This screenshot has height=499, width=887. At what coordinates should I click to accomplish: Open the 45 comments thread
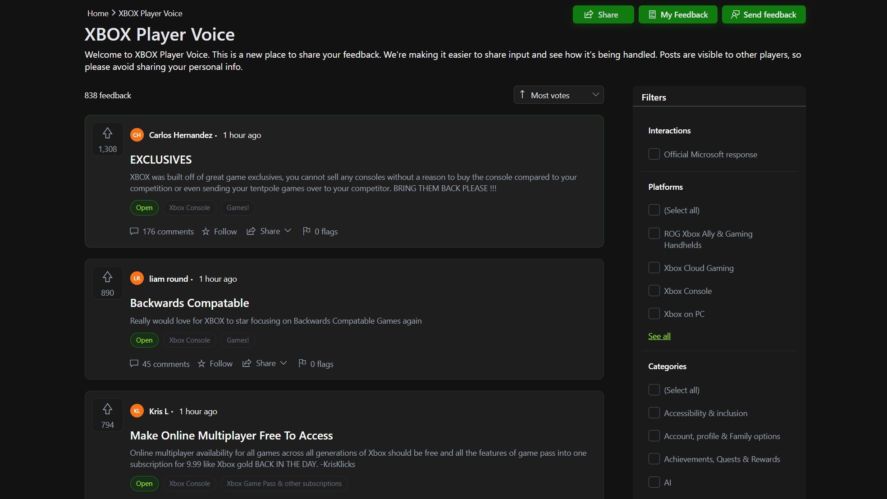[x=160, y=364]
